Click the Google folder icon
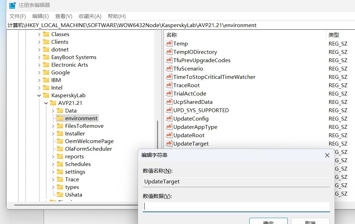Image resolution: width=355 pixels, height=224 pixels. [46, 72]
